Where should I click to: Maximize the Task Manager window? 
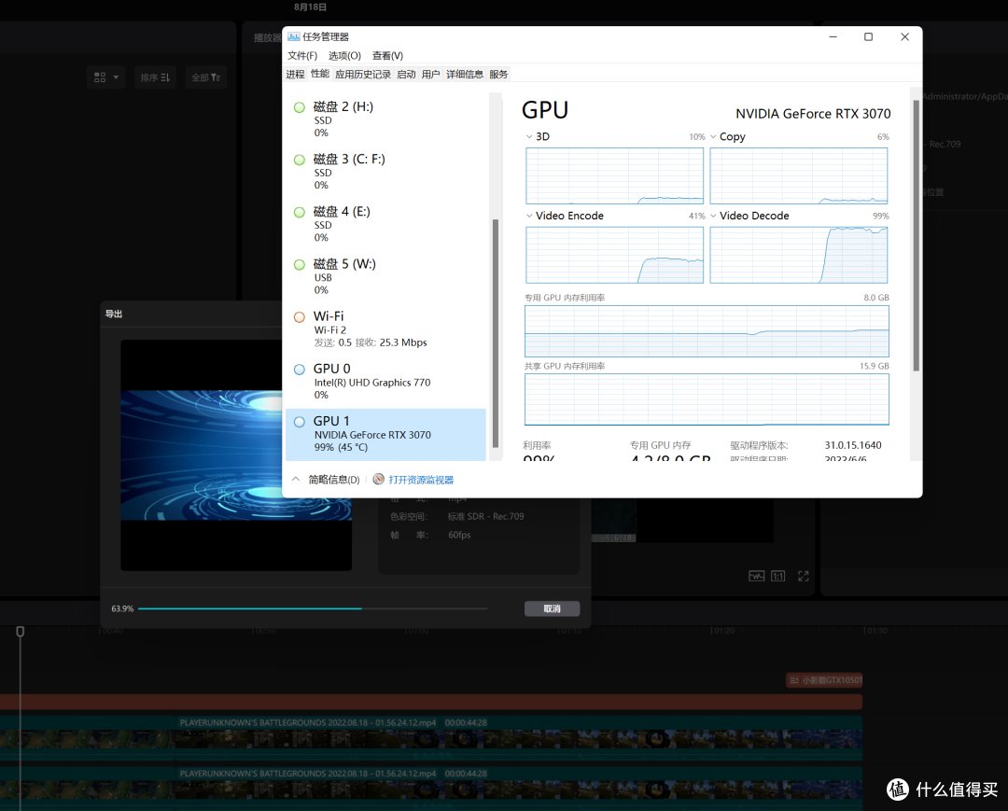click(869, 37)
